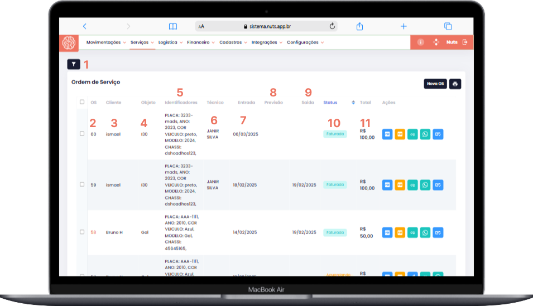
Task: Click the Nuts brain logo
Action: pyautogui.click(x=69, y=42)
